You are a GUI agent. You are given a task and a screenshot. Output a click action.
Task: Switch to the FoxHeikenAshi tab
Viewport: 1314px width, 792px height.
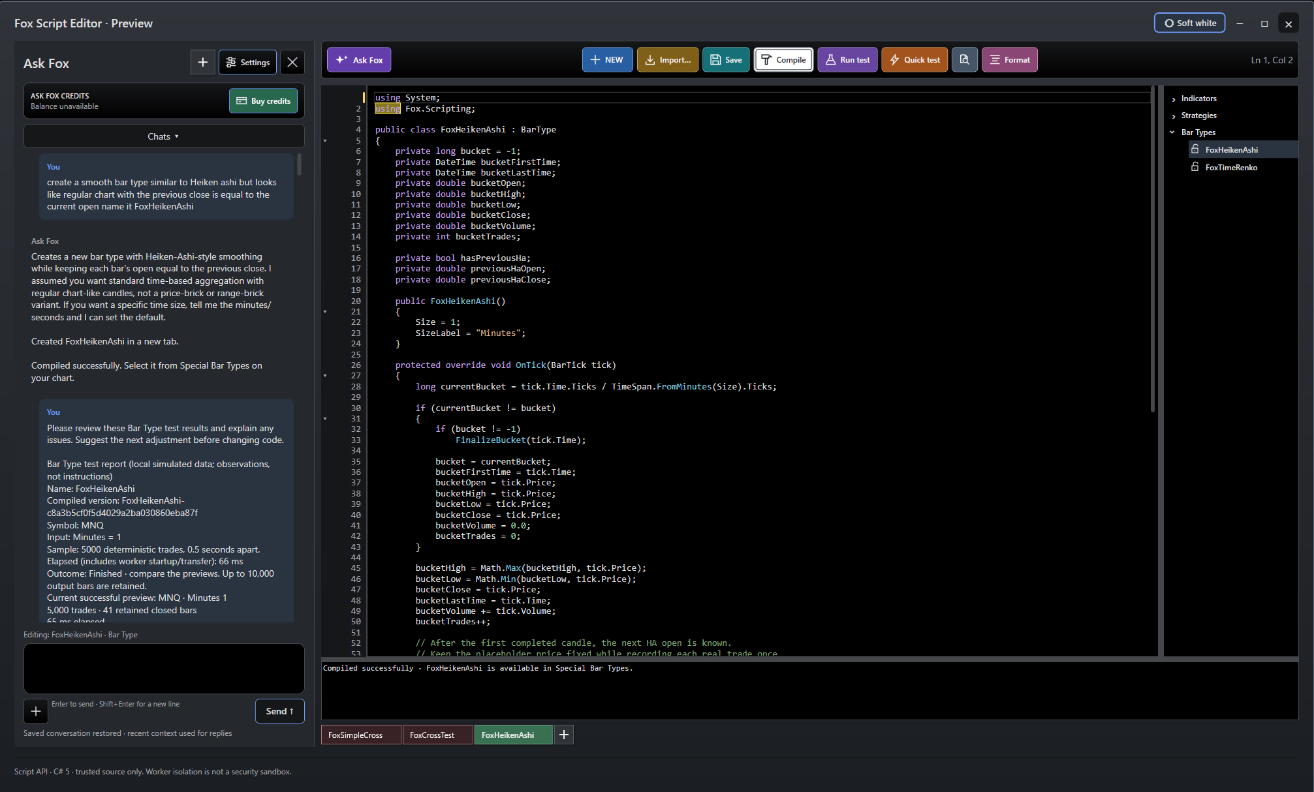coord(513,735)
